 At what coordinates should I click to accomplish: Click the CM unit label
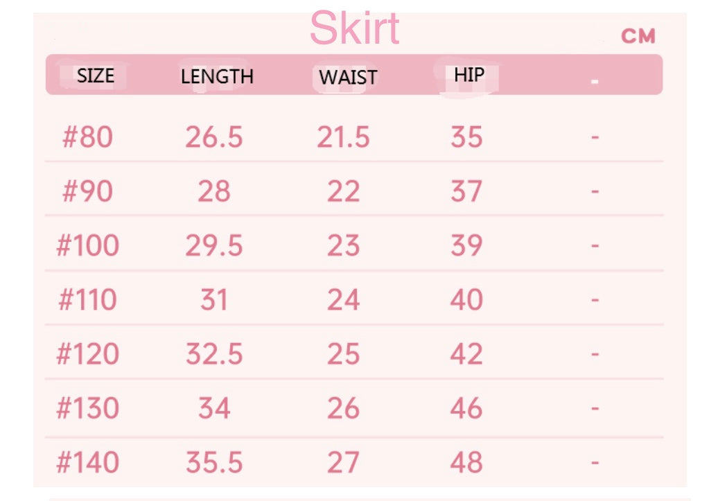[x=638, y=37]
